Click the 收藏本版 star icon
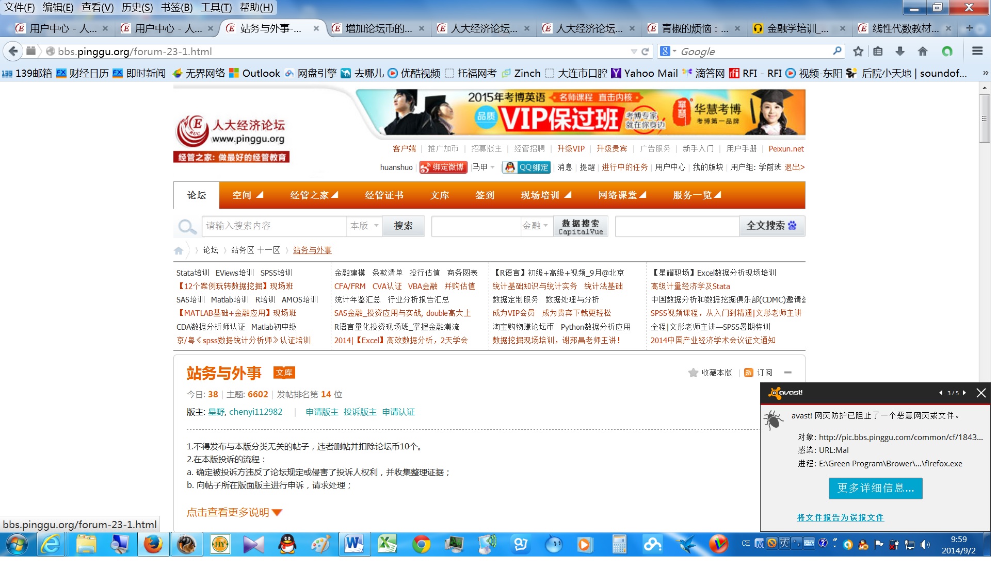 [693, 373]
